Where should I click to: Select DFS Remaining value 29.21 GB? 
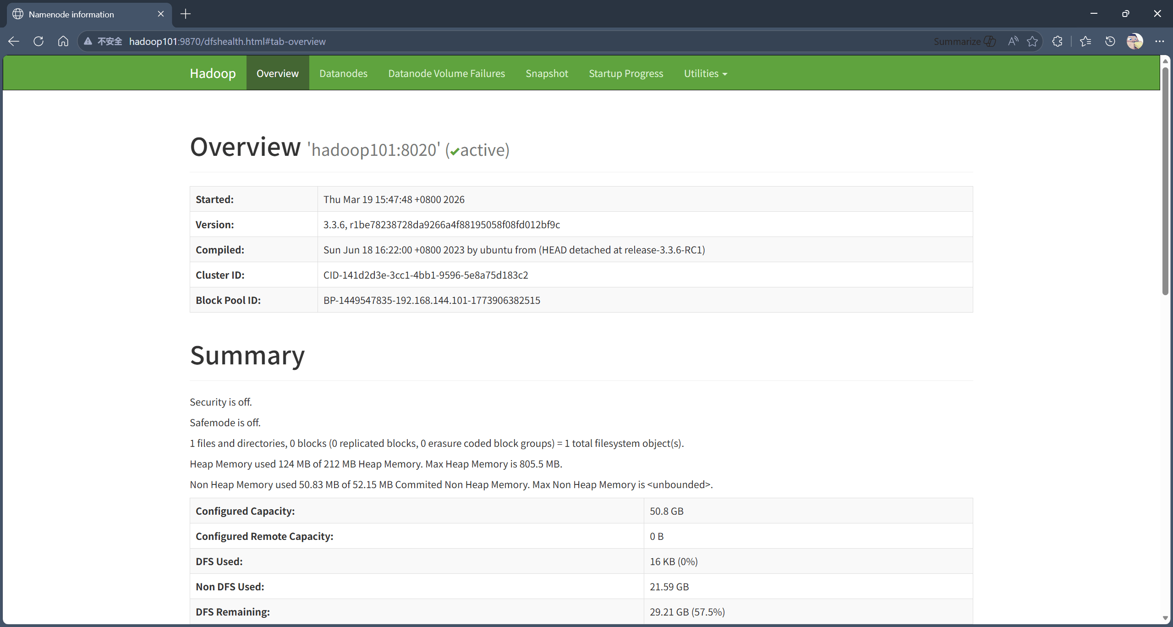(687, 612)
